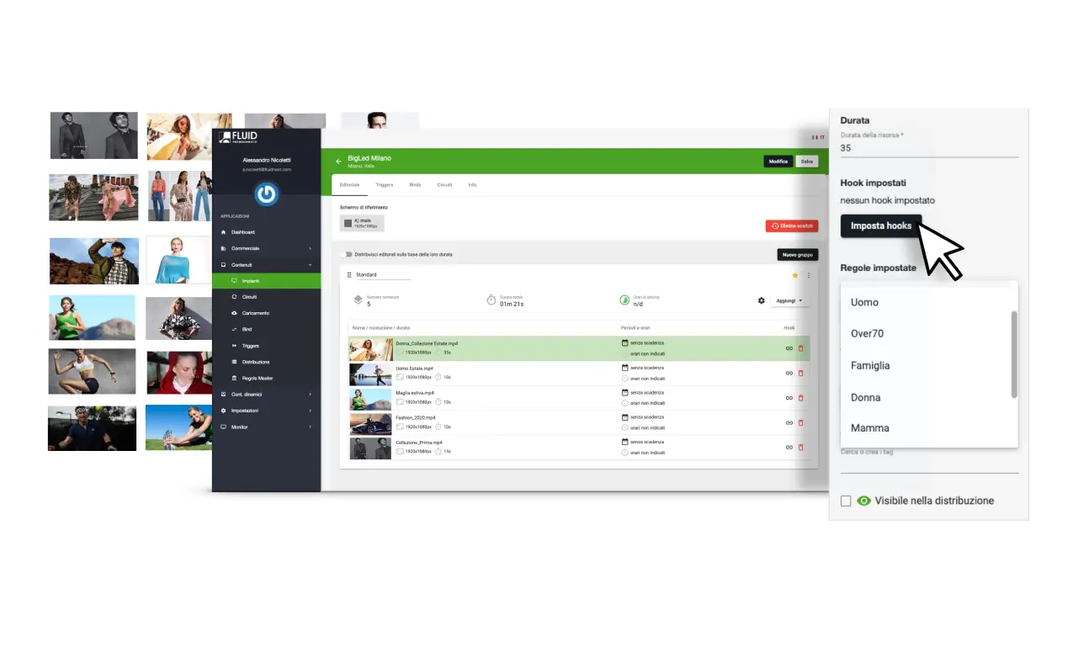Click hook link icon for Uomo Estate.mp4
Screen dimensions: 1078x647
789,373
